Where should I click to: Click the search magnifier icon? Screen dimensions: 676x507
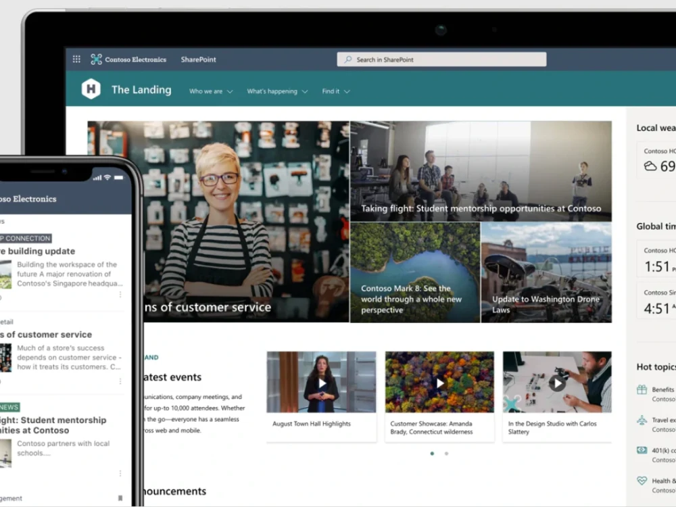point(348,59)
